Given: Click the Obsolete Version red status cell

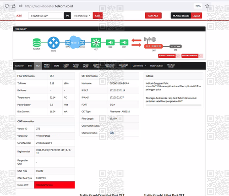Looking at the screenshot, I should coord(55,185).
